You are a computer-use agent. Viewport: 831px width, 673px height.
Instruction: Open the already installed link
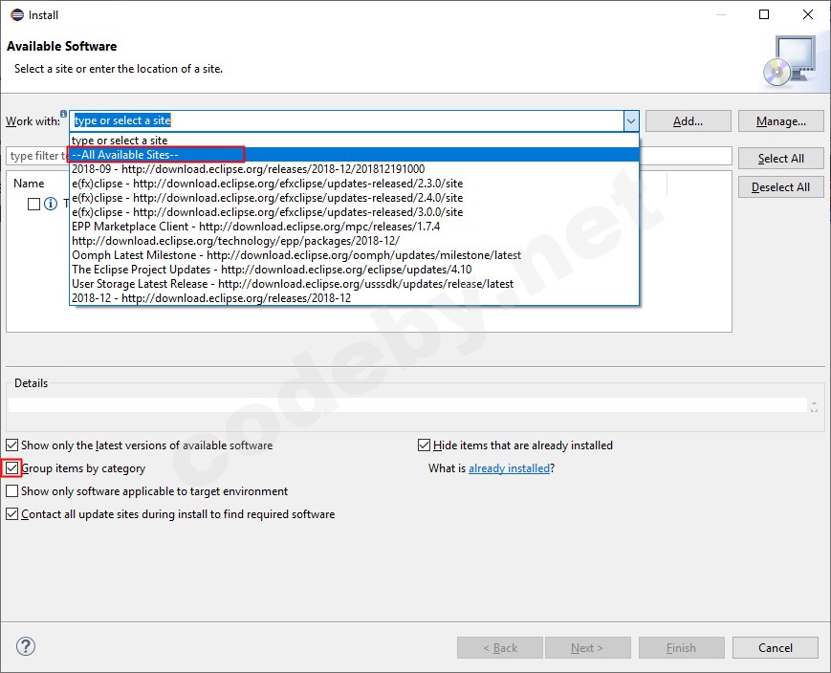510,468
